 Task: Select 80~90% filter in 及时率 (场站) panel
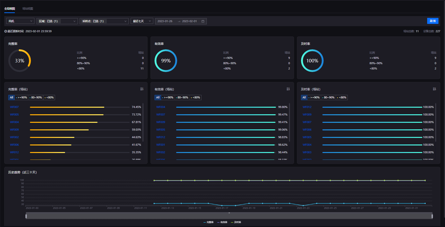point(328,98)
